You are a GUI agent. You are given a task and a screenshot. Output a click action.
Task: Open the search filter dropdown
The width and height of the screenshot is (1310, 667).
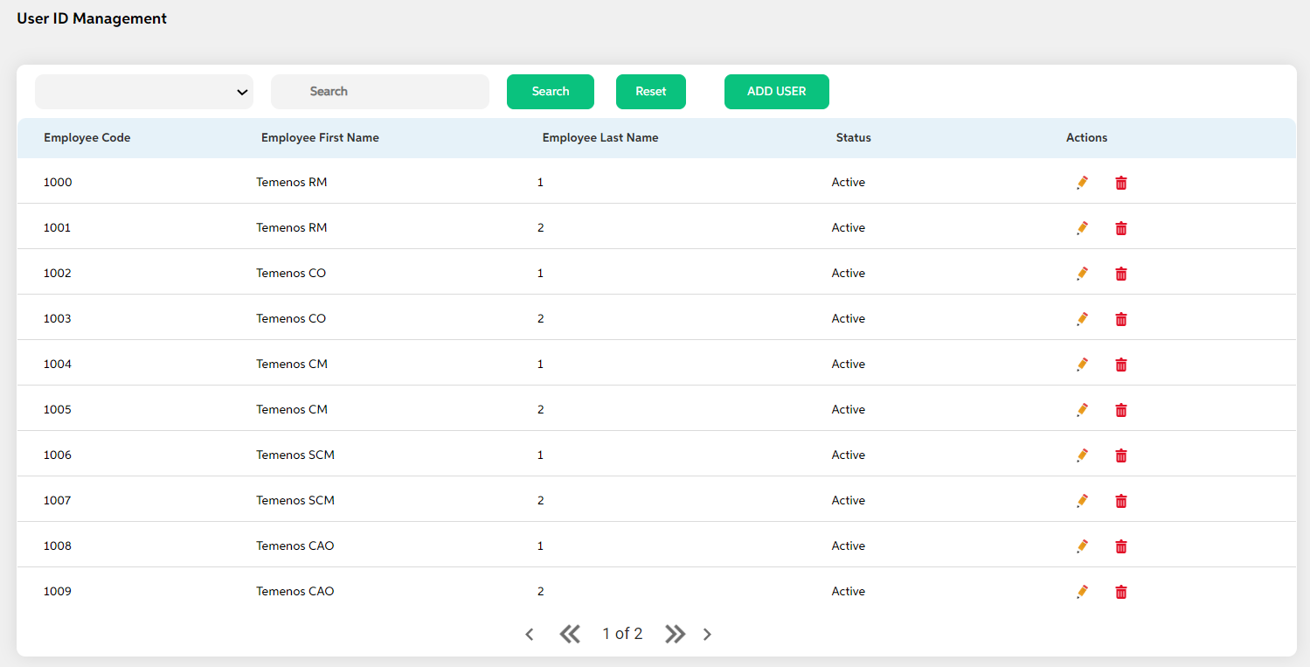coord(144,92)
